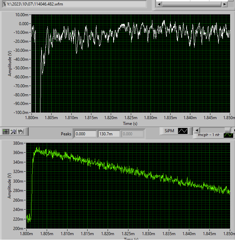Click the top graph 1.845m time axis label
The height and width of the screenshot is (240, 235).
(210, 118)
